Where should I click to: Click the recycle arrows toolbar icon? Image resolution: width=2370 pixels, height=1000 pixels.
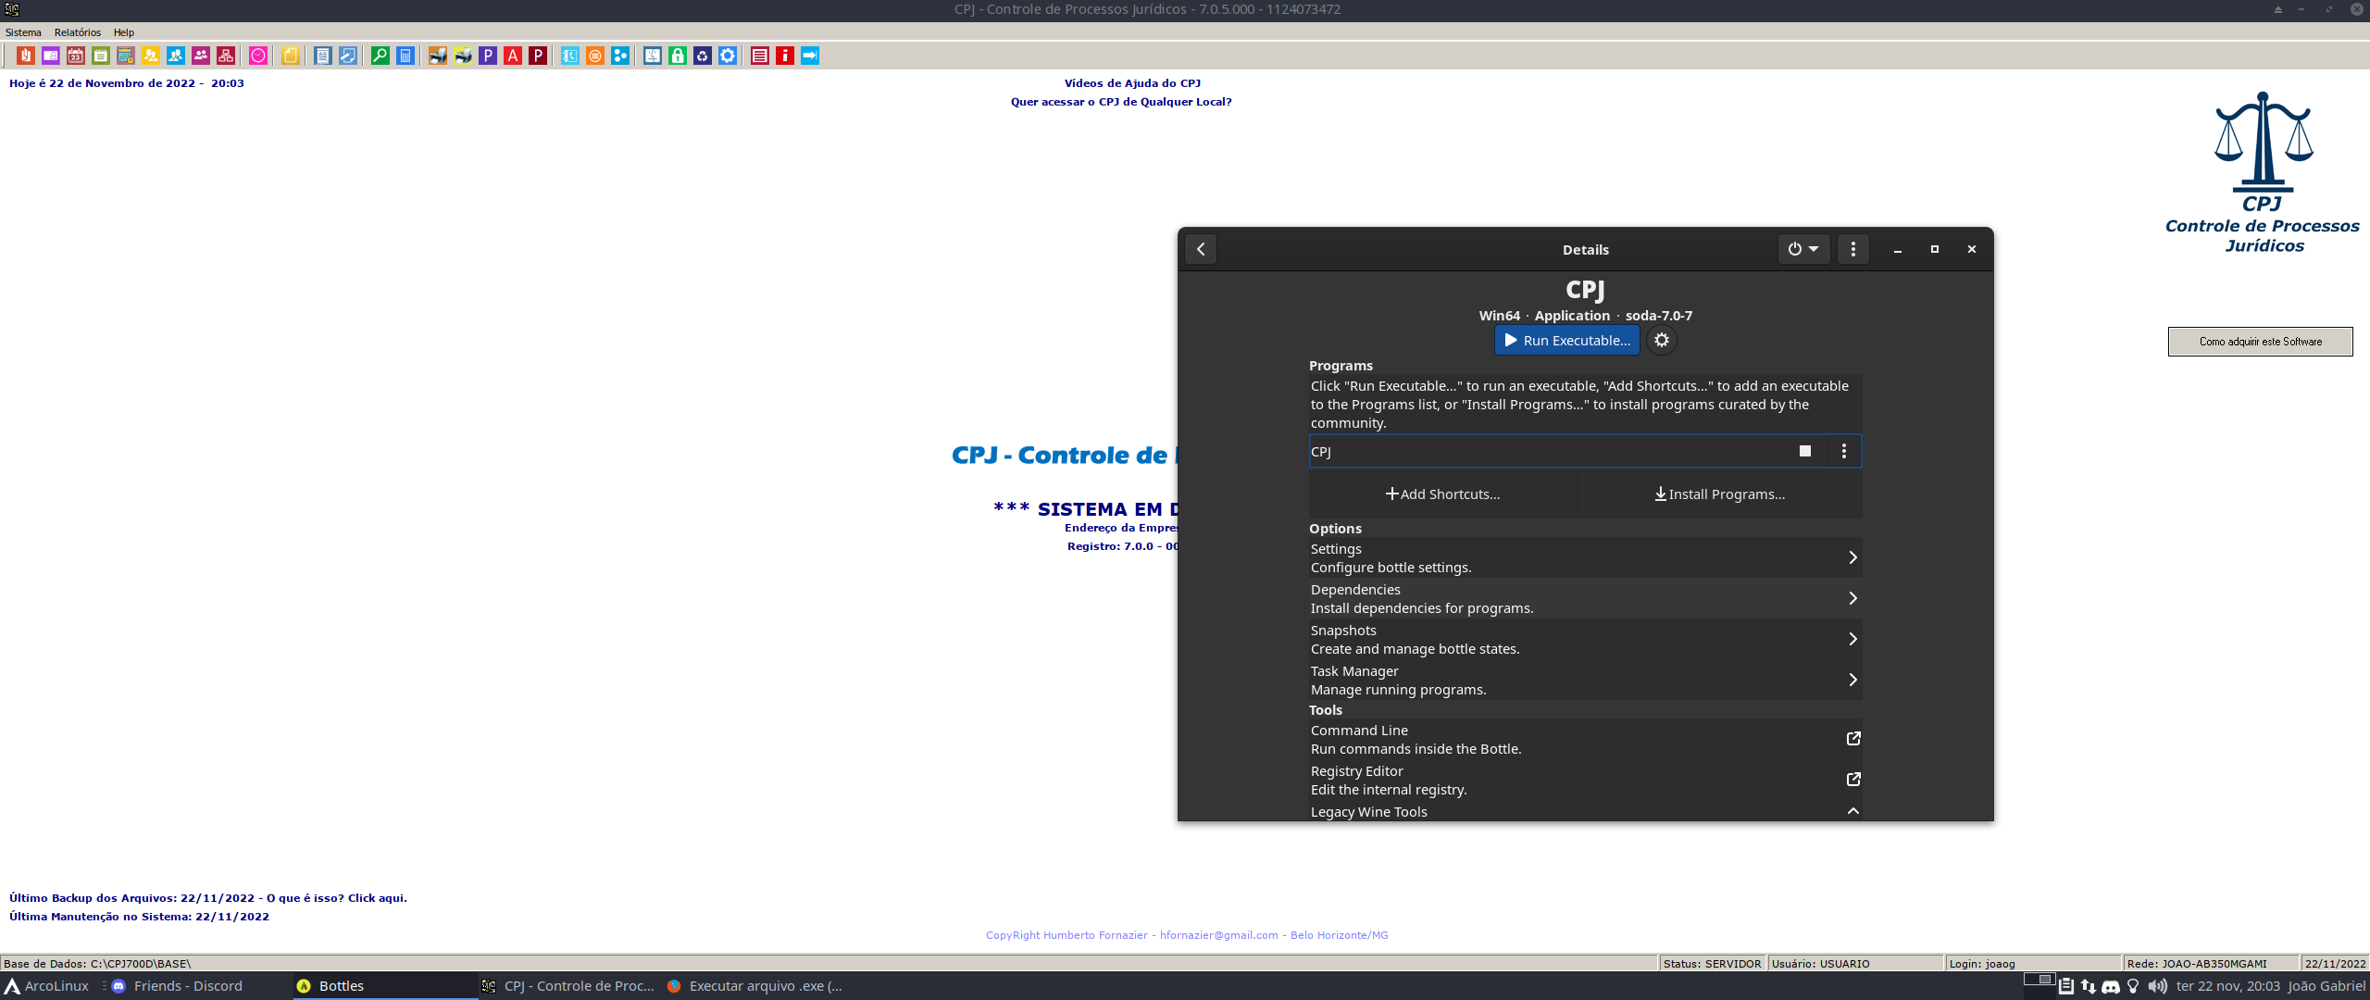(703, 56)
